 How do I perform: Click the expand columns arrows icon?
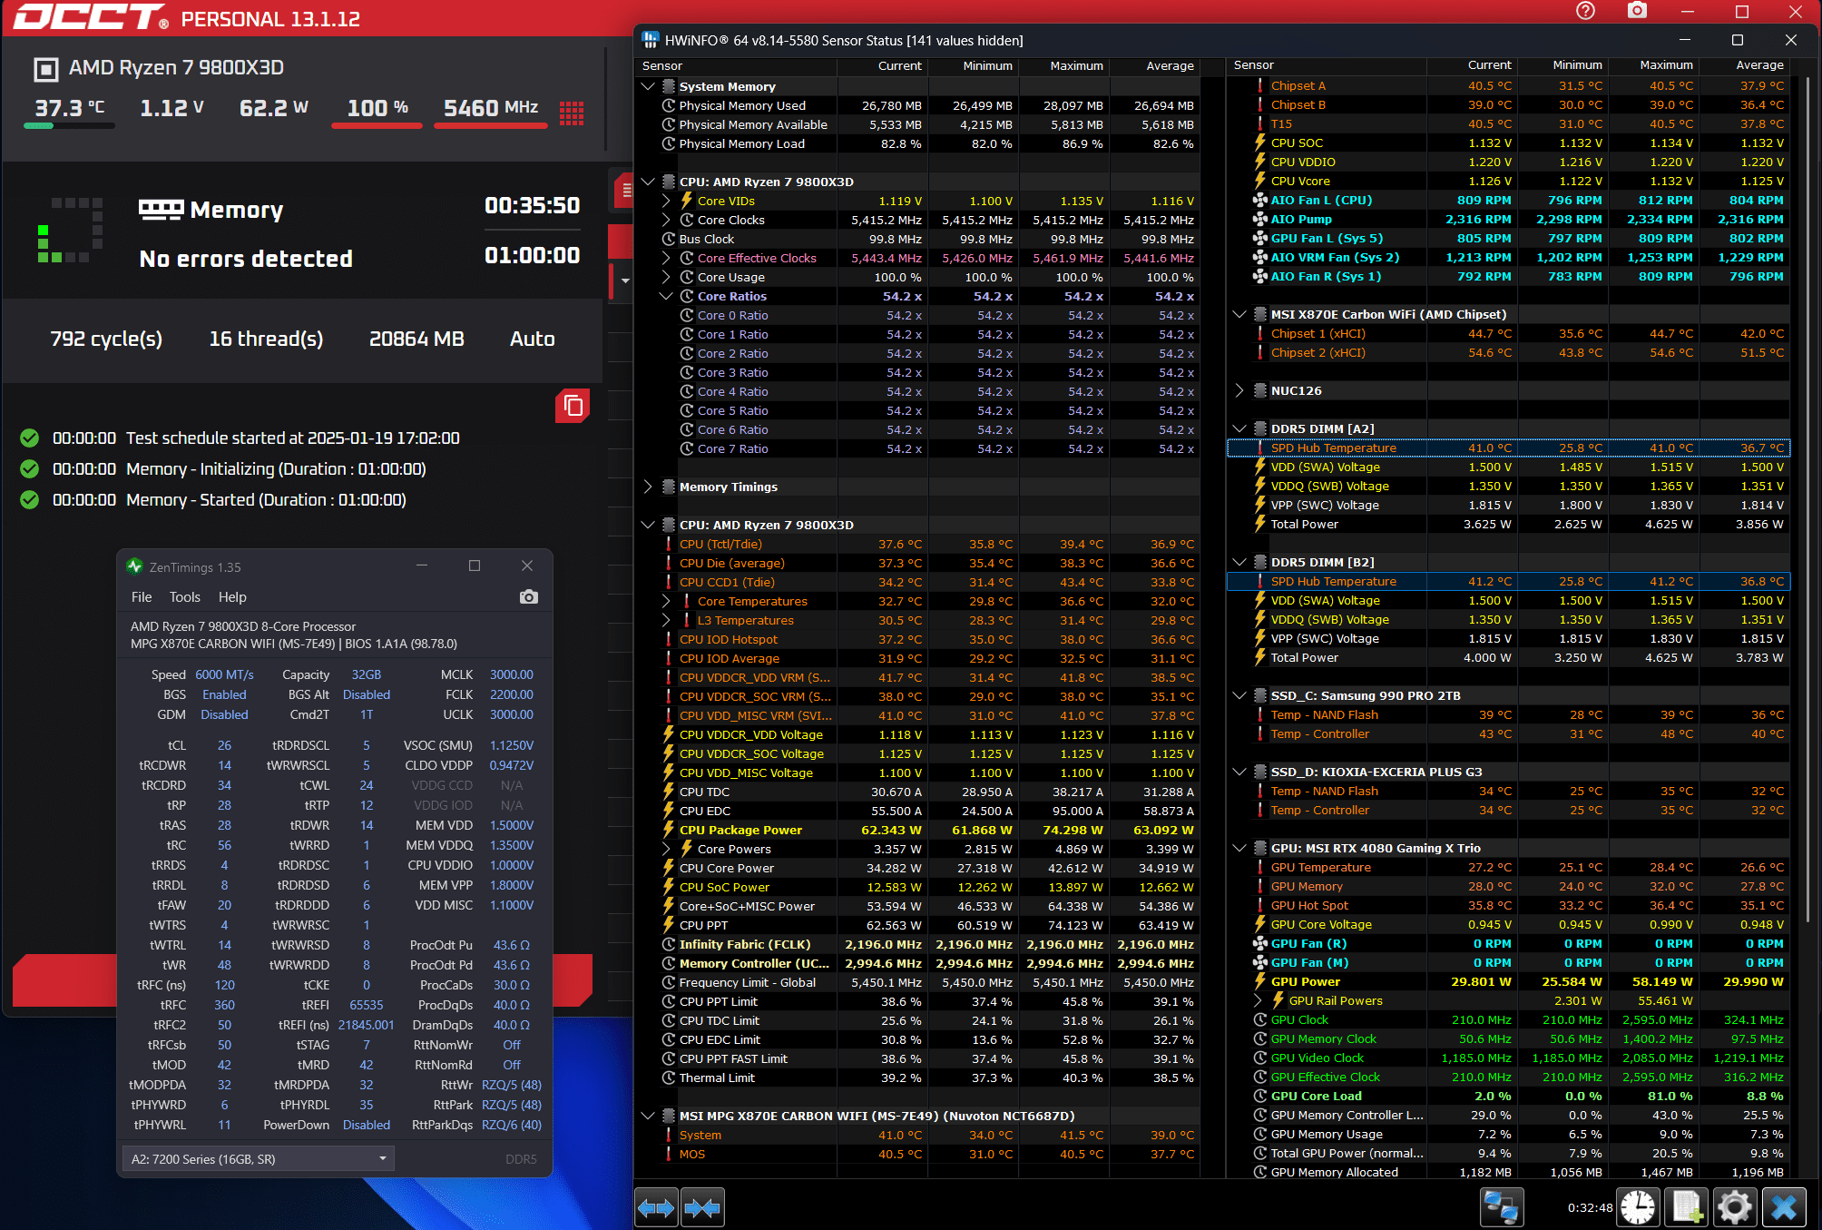pos(656,1207)
